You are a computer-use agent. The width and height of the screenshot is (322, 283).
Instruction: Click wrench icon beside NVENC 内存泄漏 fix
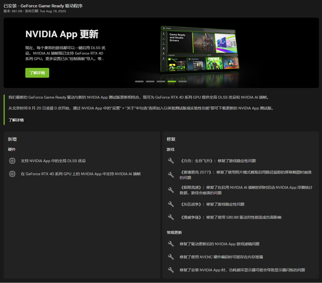click(171, 257)
